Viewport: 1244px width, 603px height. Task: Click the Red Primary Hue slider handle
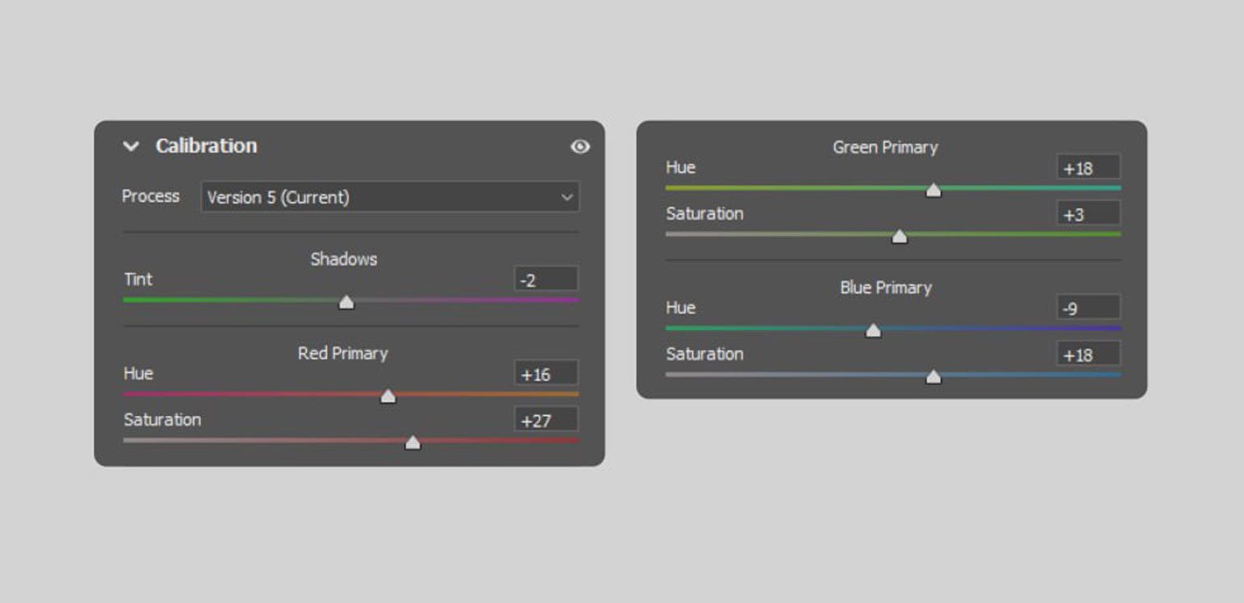pyautogui.click(x=388, y=396)
